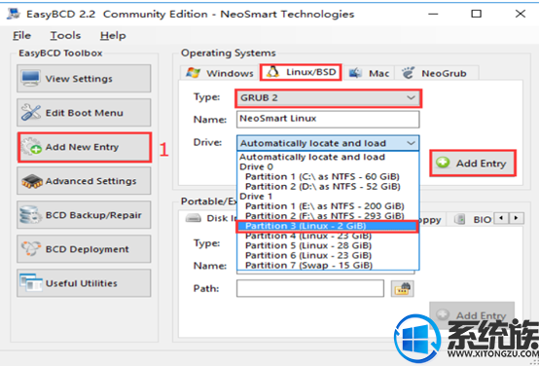Image resolution: width=539 pixels, height=366 pixels.
Task: Open Useful Utilities in the toolbox
Action: pyautogui.click(x=84, y=283)
